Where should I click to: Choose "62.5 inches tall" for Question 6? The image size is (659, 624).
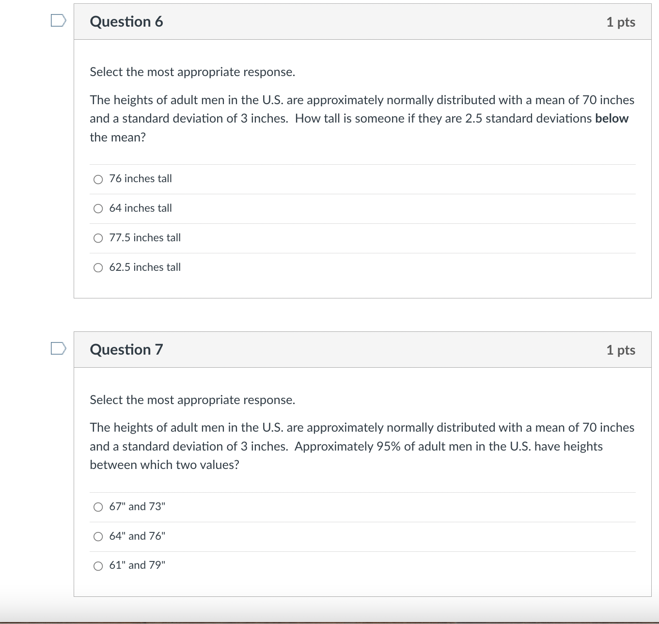(98, 267)
